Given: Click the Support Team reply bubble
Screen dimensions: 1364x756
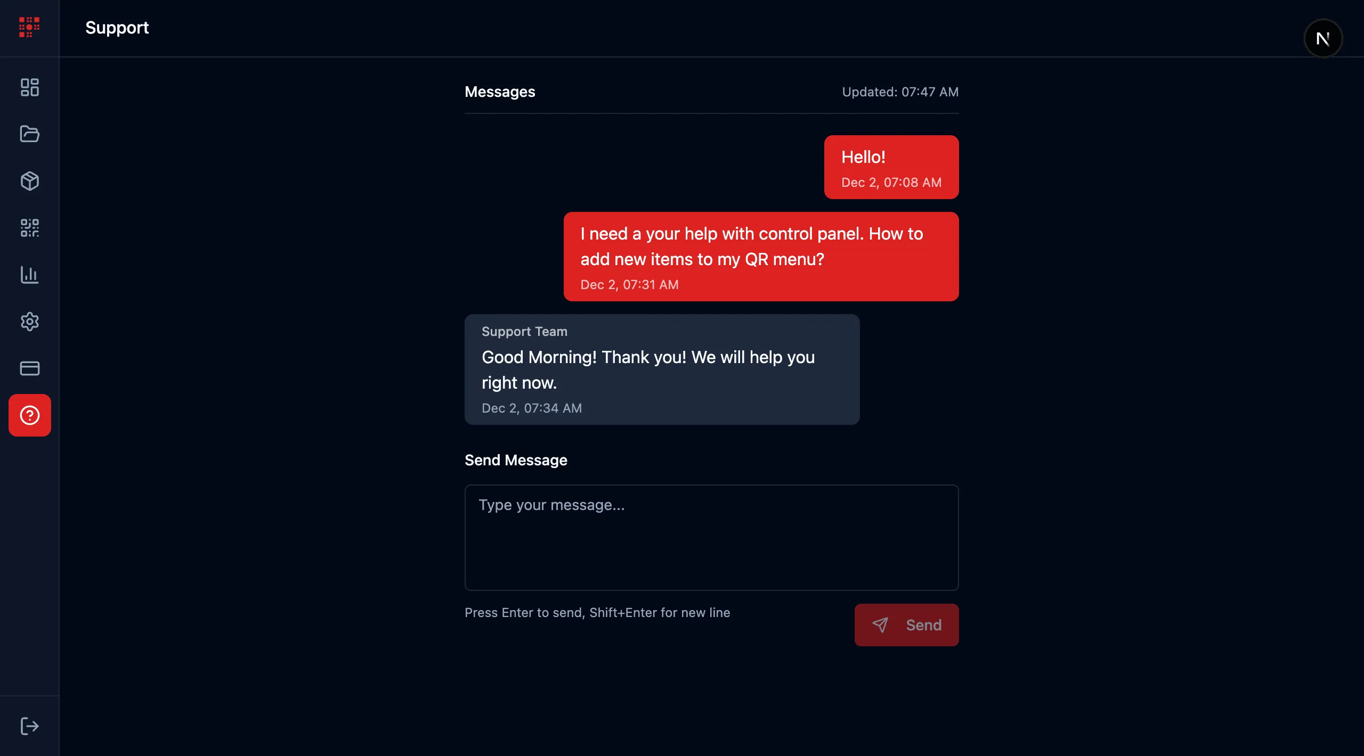Looking at the screenshot, I should pos(662,369).
